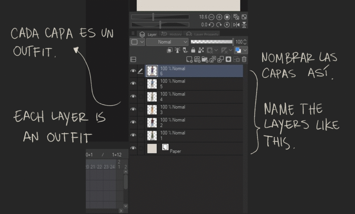Image resolution: width=355 pixels, height=214 pixels.
Task: Hide layer 3
Action: [x=133, y=109]
